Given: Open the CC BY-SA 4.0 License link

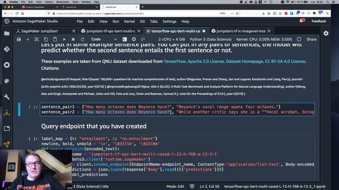Looking at the screenshot, I should pyautogui.click(x=285, y=61).
